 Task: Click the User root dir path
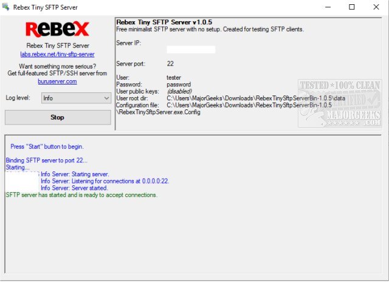(256, 98)
